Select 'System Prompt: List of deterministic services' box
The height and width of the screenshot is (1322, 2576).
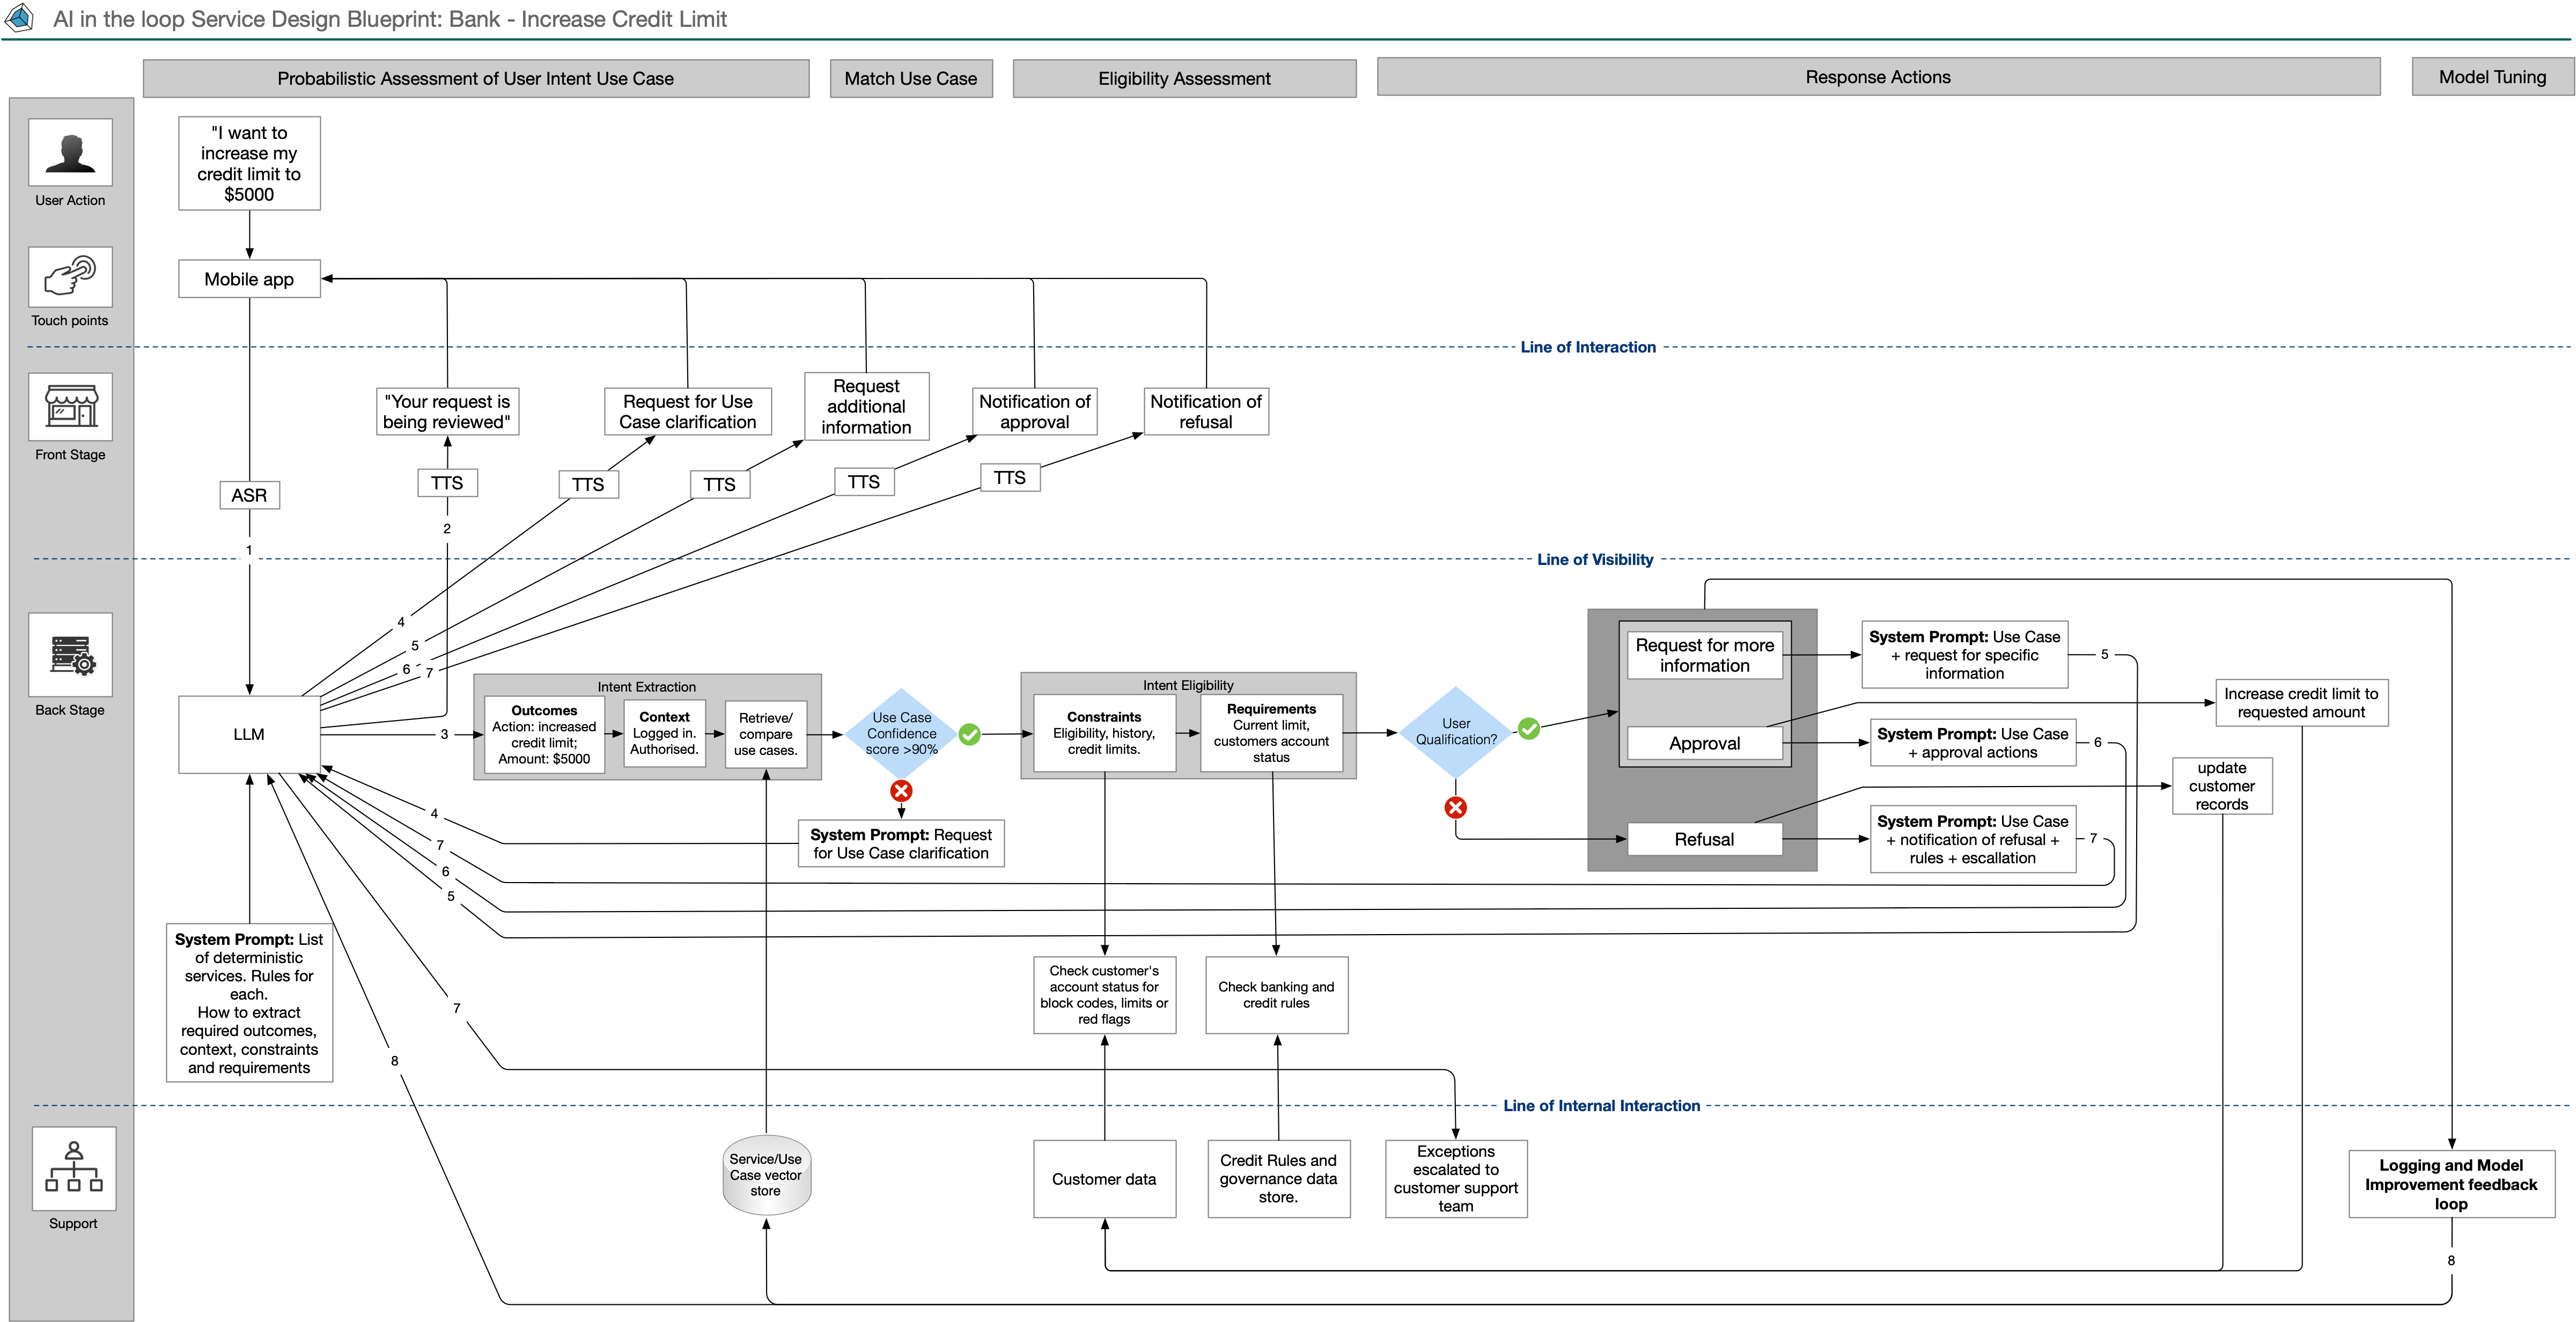click(x=249, y=1003)
